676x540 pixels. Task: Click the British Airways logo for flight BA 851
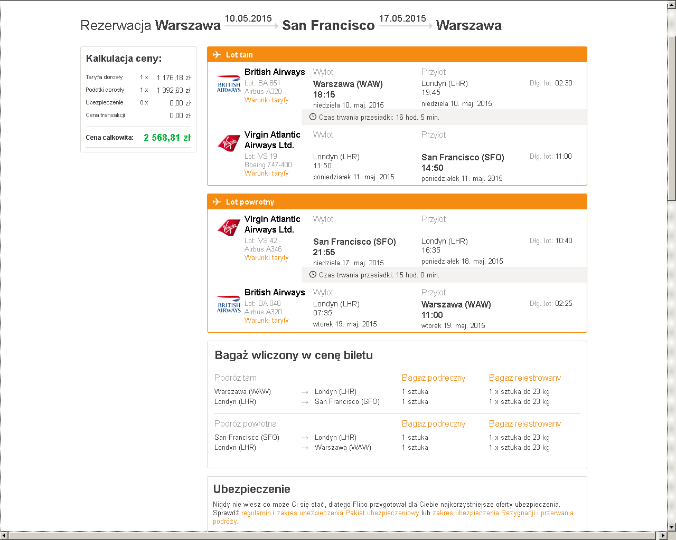[x=229, y=84]
